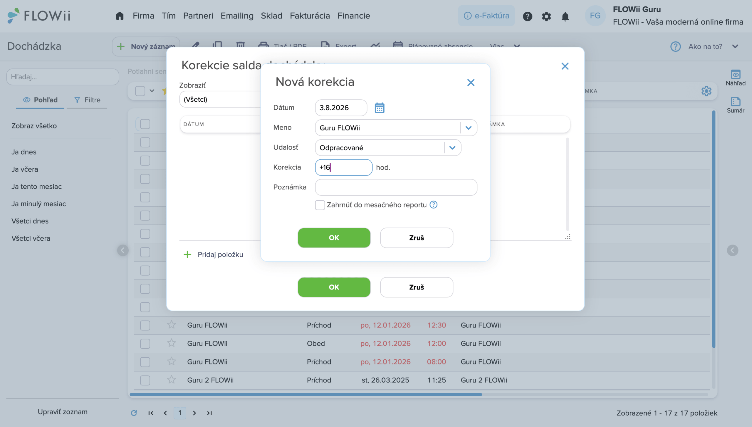Expand the select-all checkbox chevron
Image resolution: width=752 pixels, height=427 pixels.
(152, 91)
